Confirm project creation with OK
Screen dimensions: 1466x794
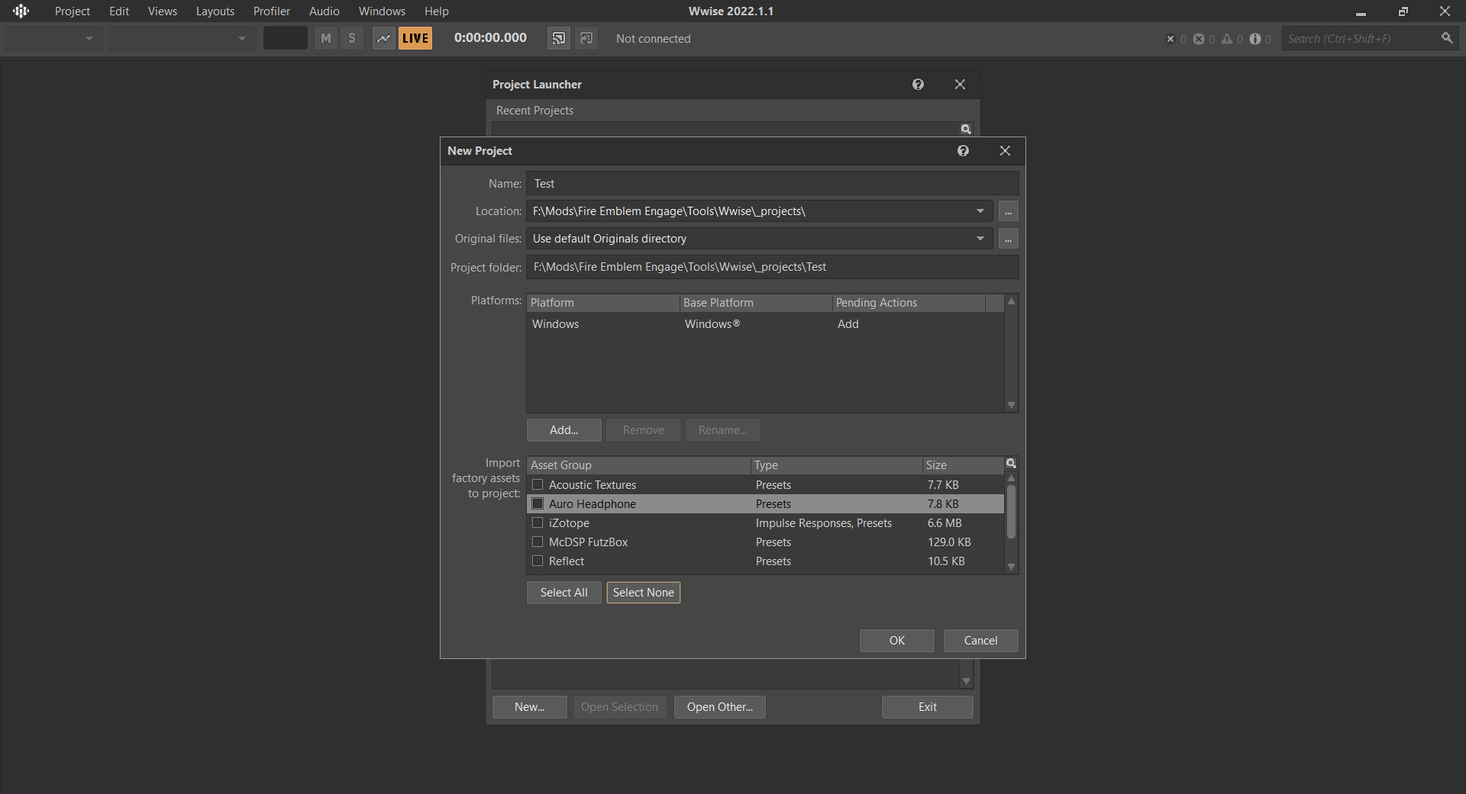click(896, 641)
